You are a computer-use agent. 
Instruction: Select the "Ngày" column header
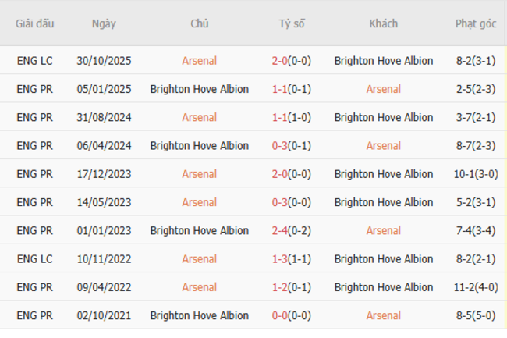104,23
